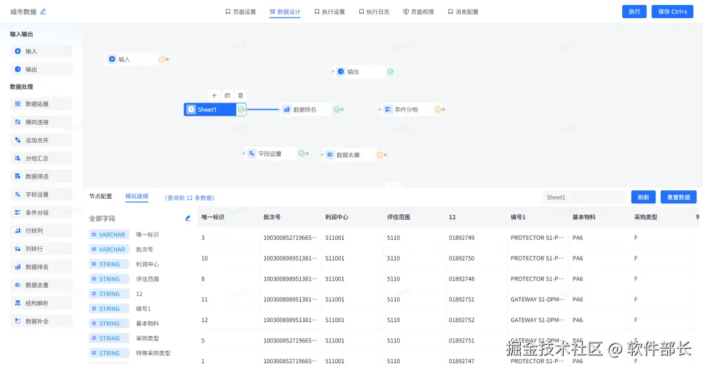Delete Sheet1 node with trash icon
Image resolution: width=703 pixels, height=369 pixels.
tap(241, 95)
